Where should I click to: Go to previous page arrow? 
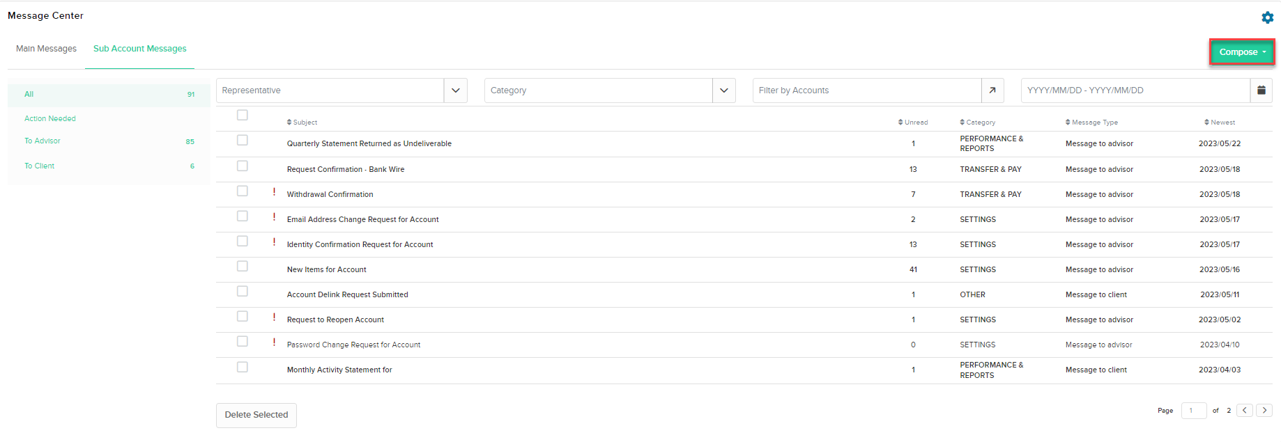point(1244,411)
